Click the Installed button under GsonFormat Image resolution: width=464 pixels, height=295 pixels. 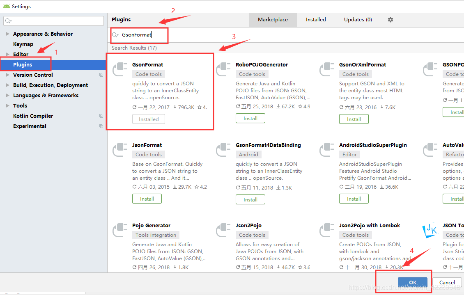149,119
